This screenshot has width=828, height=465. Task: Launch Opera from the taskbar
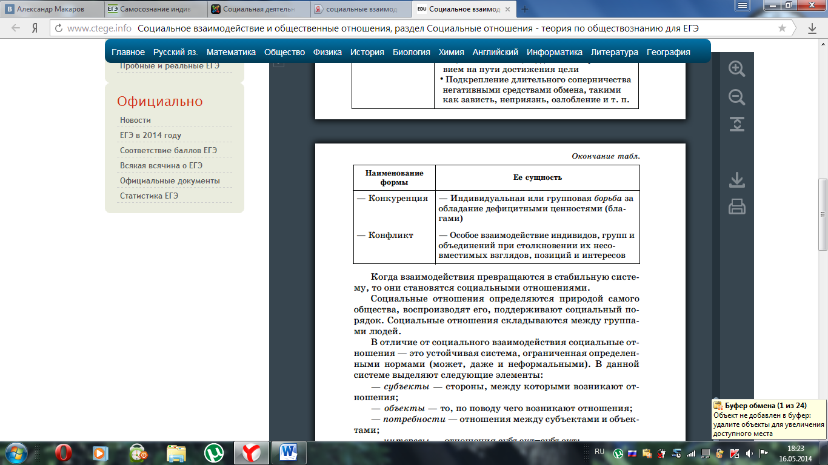[64, 452]
